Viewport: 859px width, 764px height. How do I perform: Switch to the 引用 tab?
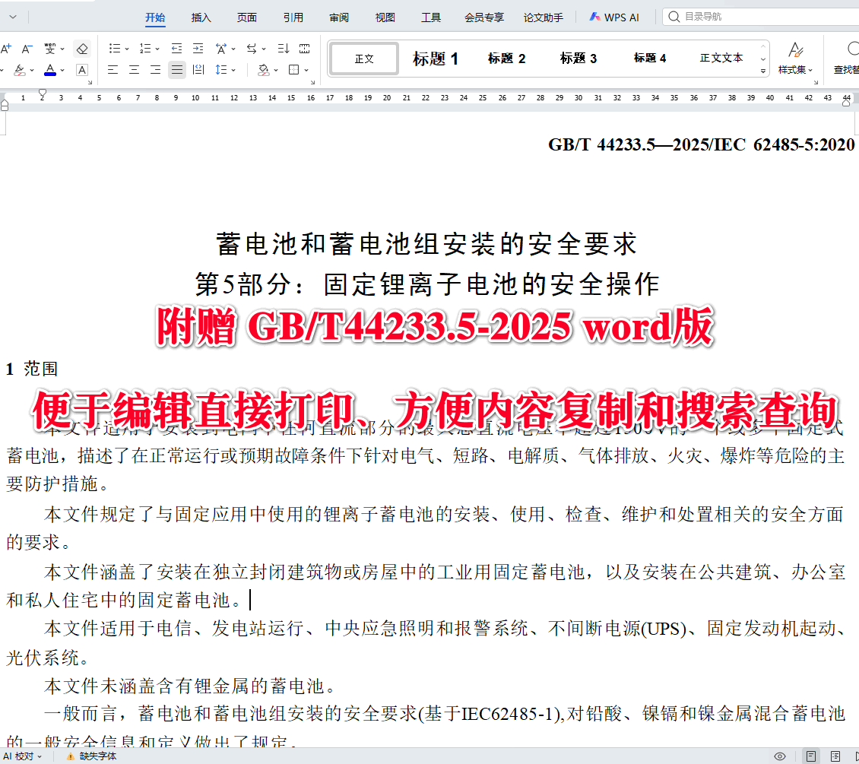[293, 17]
